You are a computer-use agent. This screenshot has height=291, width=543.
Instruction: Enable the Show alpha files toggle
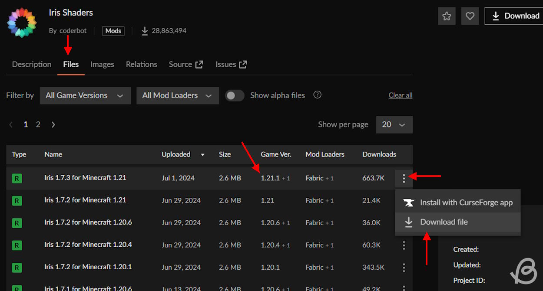[x=235, y=95]
